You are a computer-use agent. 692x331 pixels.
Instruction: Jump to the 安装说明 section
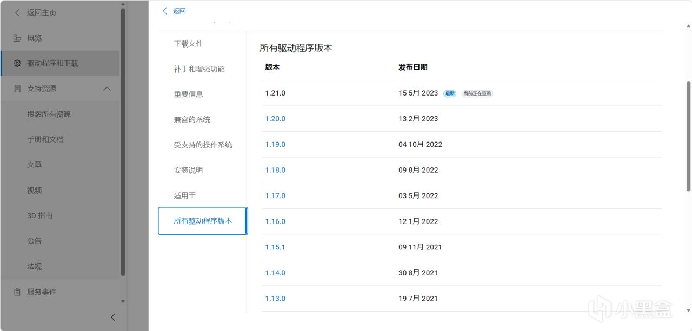(x=188, y=170)
